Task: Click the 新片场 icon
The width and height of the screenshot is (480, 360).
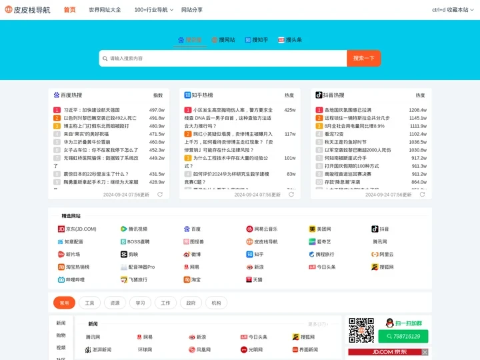Action: point(61,255)
